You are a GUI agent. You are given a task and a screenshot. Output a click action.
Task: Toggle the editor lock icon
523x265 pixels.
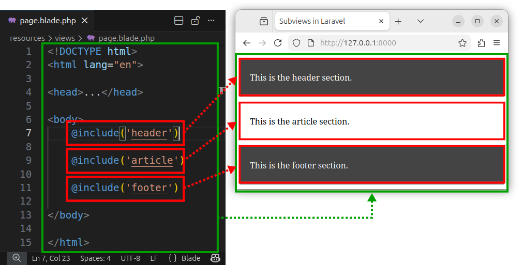pyautogui.click(x=195, y=21)
